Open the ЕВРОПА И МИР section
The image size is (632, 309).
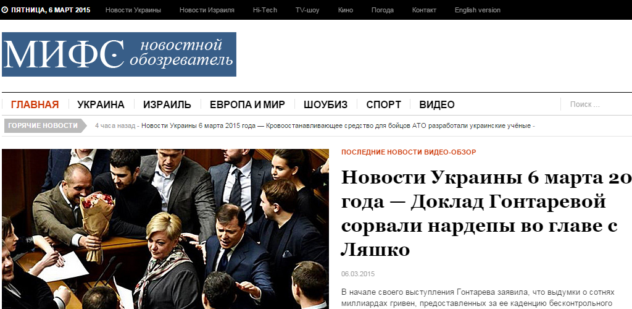point(247,105)
